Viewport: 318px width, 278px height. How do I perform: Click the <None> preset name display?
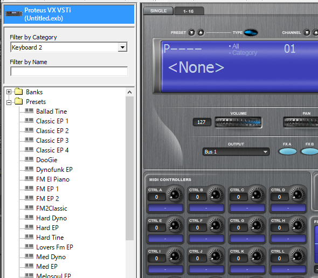point(196,67)
